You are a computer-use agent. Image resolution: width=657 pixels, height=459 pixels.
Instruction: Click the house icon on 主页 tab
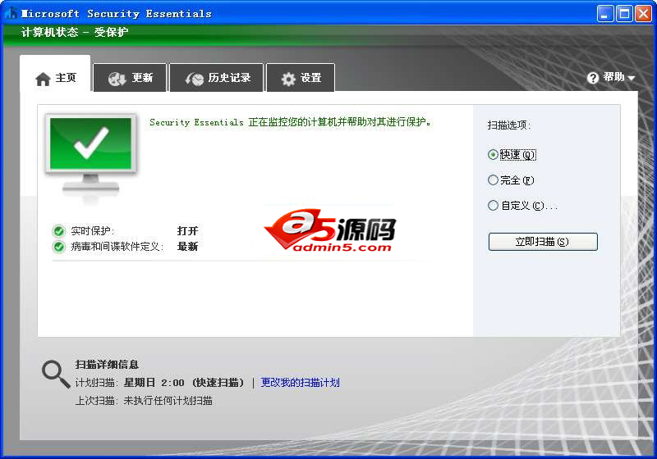[43, 79]
